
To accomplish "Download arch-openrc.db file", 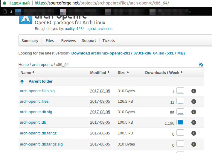I will [33, 122].
